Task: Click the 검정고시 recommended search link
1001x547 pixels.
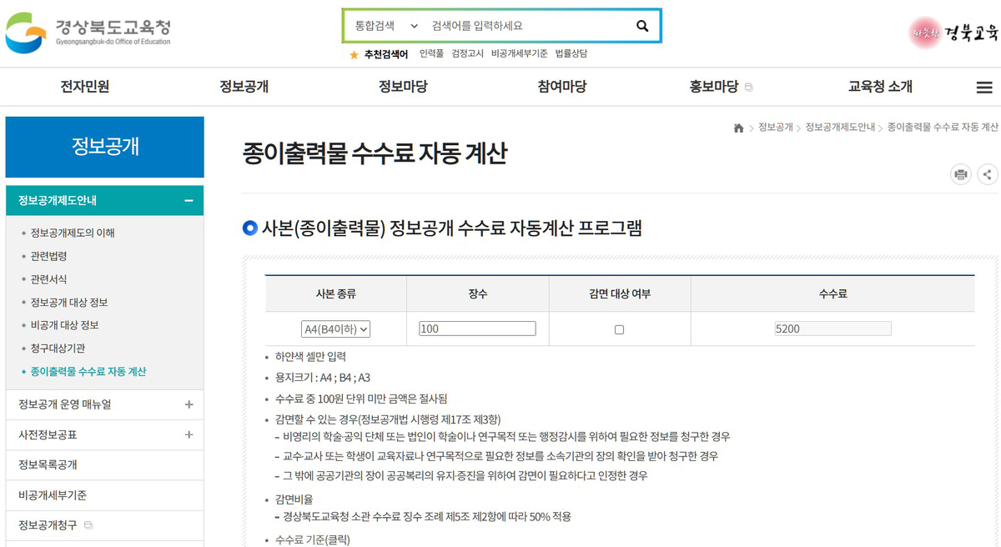Action: tap(467, 53)
